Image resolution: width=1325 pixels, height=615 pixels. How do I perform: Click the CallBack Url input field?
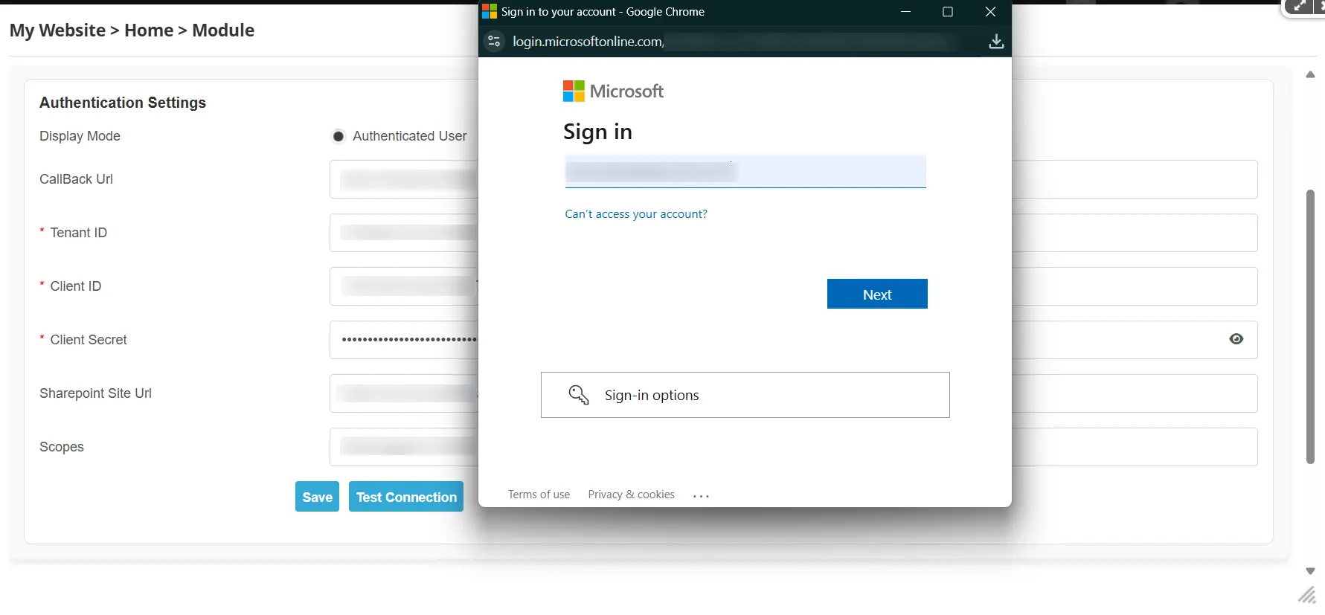[x=793, y=179]
